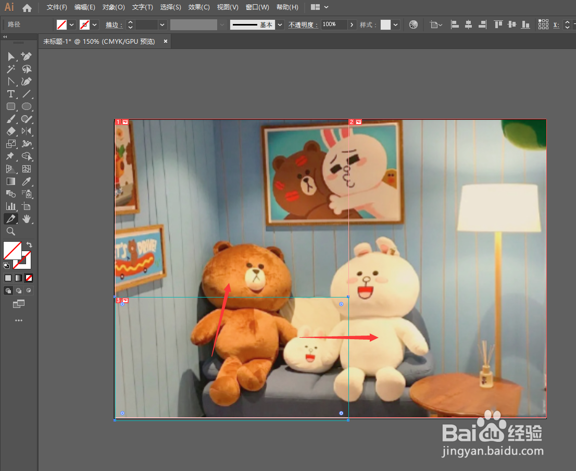Select the Line Segment tool

coord(27,94)
